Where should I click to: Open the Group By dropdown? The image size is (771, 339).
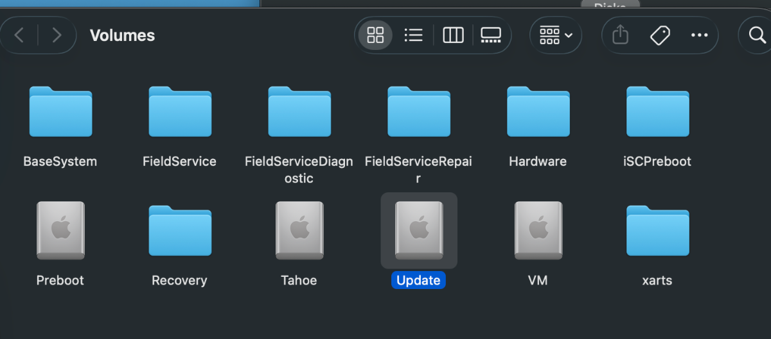click(x=556, y=35)
